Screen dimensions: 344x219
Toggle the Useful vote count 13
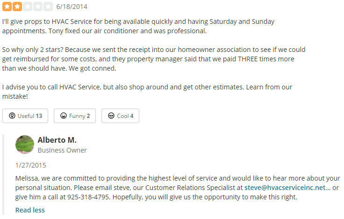(39, 116)
